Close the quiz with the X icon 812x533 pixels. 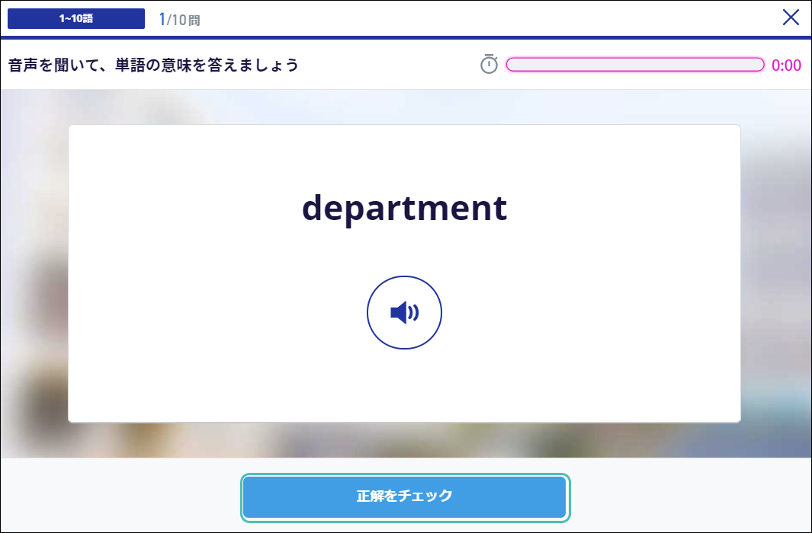(x=790, y=18)
